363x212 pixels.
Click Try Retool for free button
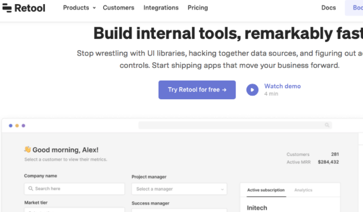pos(197,90)
